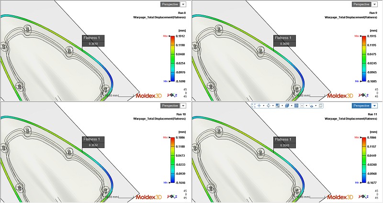Viewport: 383px width, 203px height.
Task: Click the Max marker on the Run 8 color scale
Action: 165,36
